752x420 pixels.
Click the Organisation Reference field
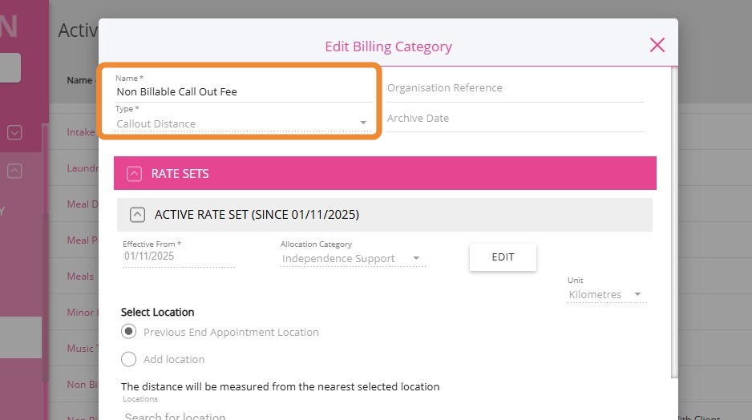(515, 88)
